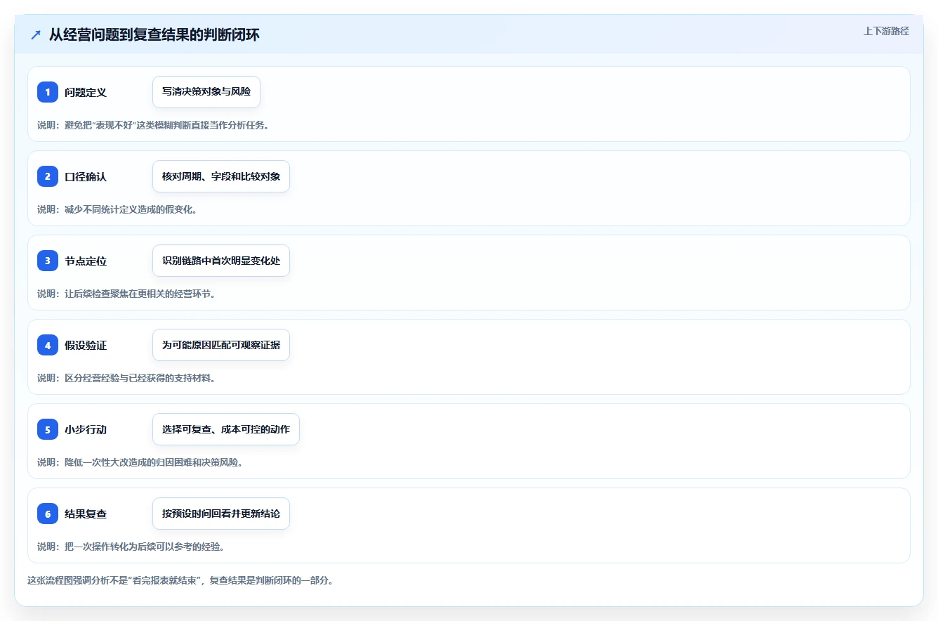Select the 核对周期、字段和比较对象 chip
This screenshot has height=621, width=938.
click(x=221, y=176)
